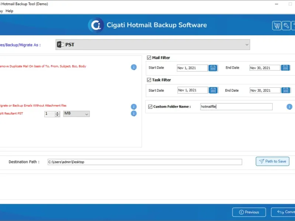The image size is (295, 221).
Task: Increase the split PST size spinner
Action: tap(58, 112)
